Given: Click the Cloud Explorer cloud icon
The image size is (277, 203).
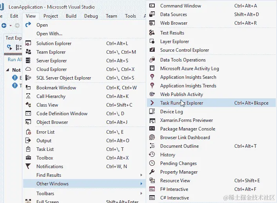Looking at the screenshot, I should pyautogui.click(x=28, y=69).
